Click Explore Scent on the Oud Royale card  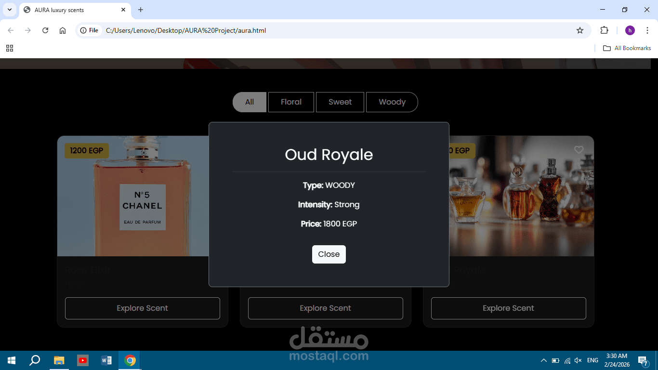click(x=509, y=308)
